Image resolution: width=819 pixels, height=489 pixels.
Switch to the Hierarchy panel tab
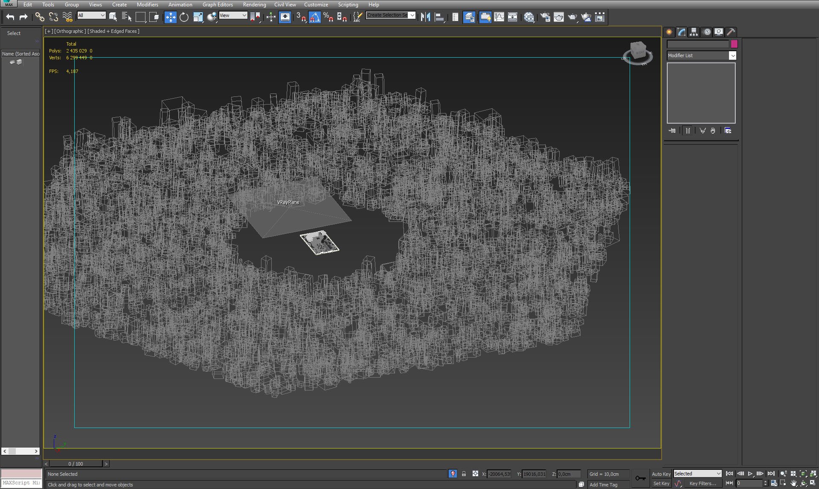click(x=694, y=32)
